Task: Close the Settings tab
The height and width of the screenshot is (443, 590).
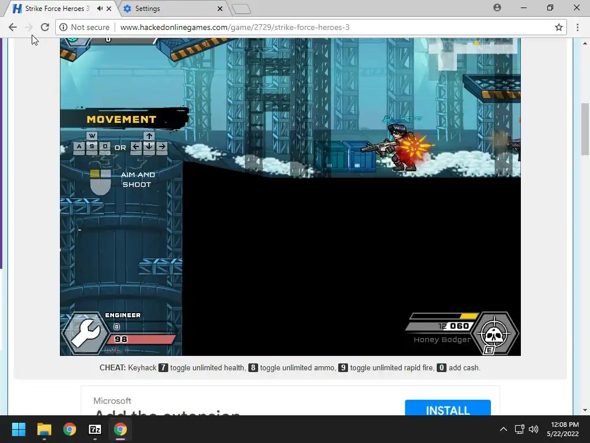Action: pos(220,8)
